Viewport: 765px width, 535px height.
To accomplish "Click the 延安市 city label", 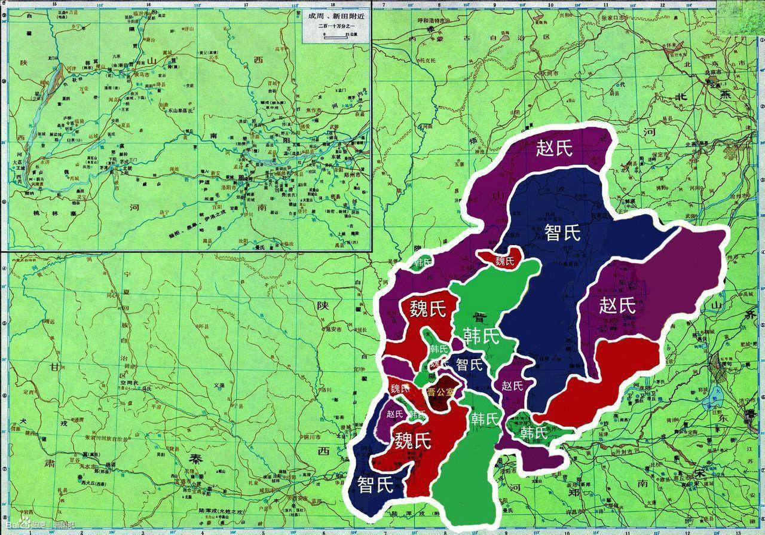I will pyautogui.click(x=333, y=329).
